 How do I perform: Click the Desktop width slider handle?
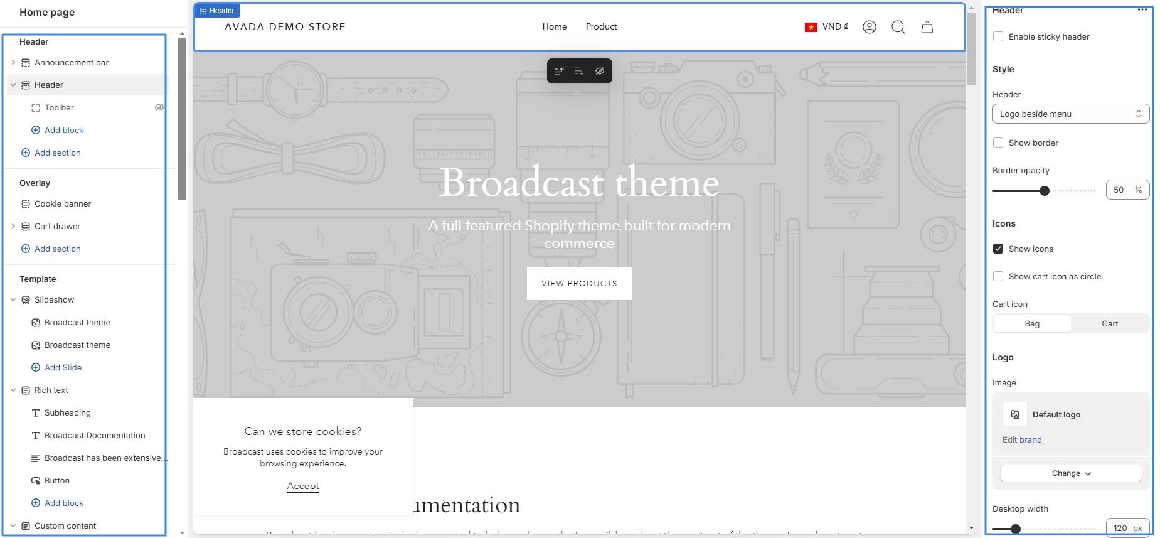pos(1016,529)
